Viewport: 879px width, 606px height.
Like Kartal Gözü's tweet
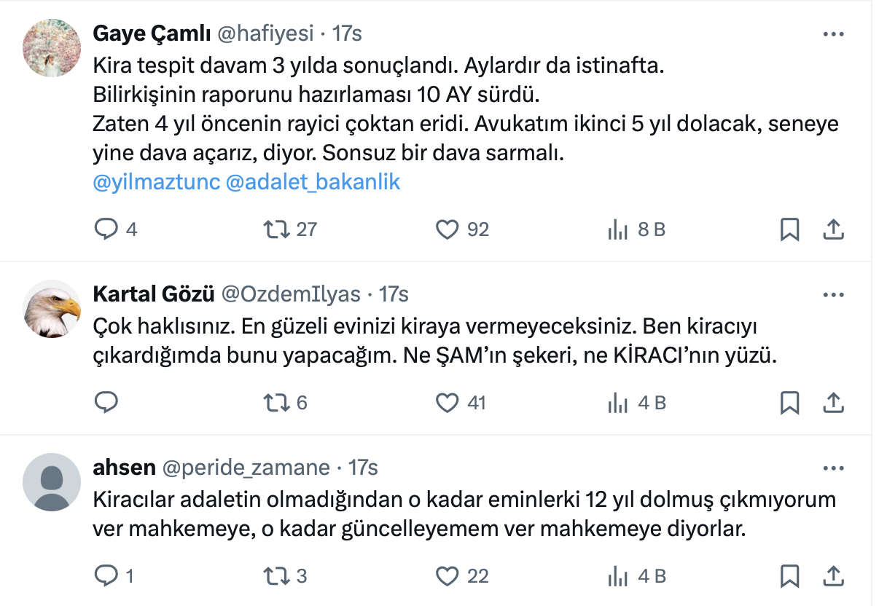446,402
